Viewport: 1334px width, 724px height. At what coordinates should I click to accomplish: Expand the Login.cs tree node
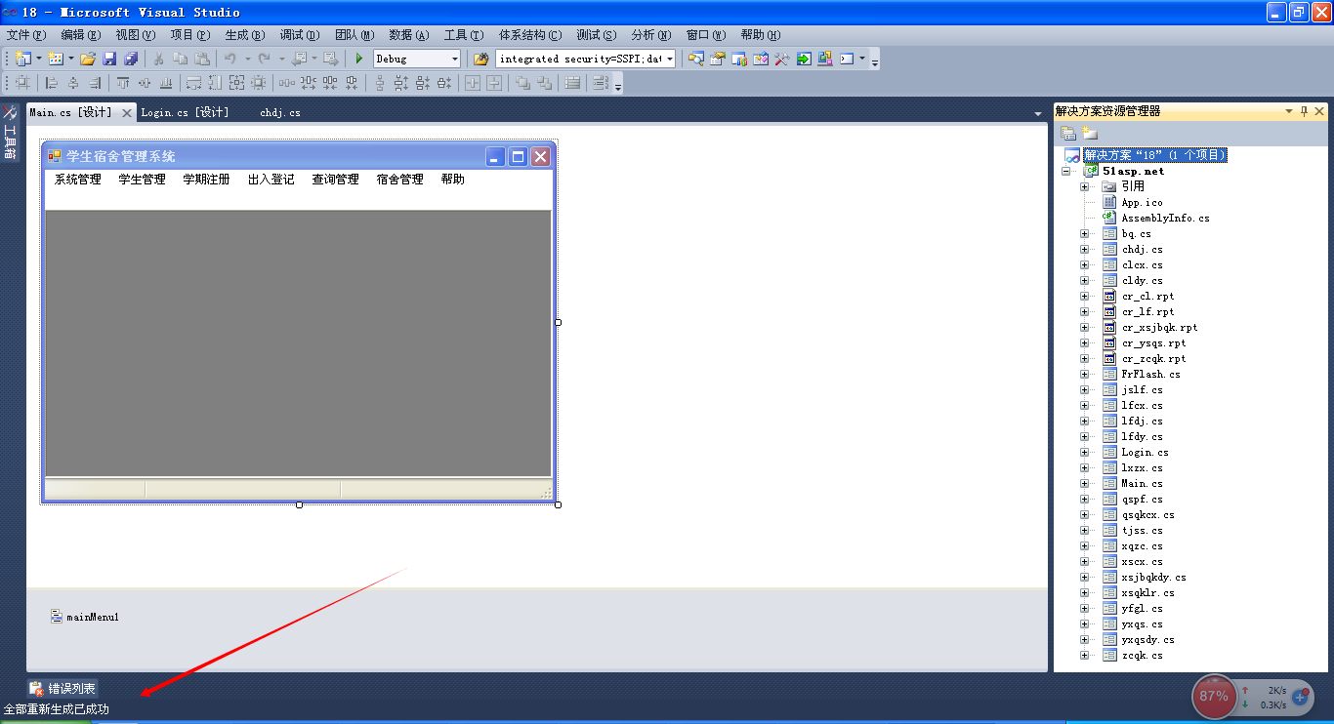coord(1084,452)
